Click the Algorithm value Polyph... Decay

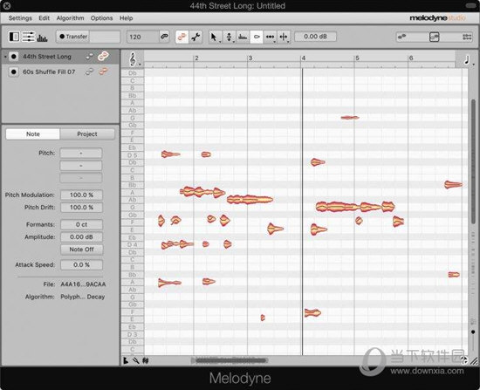83,297
